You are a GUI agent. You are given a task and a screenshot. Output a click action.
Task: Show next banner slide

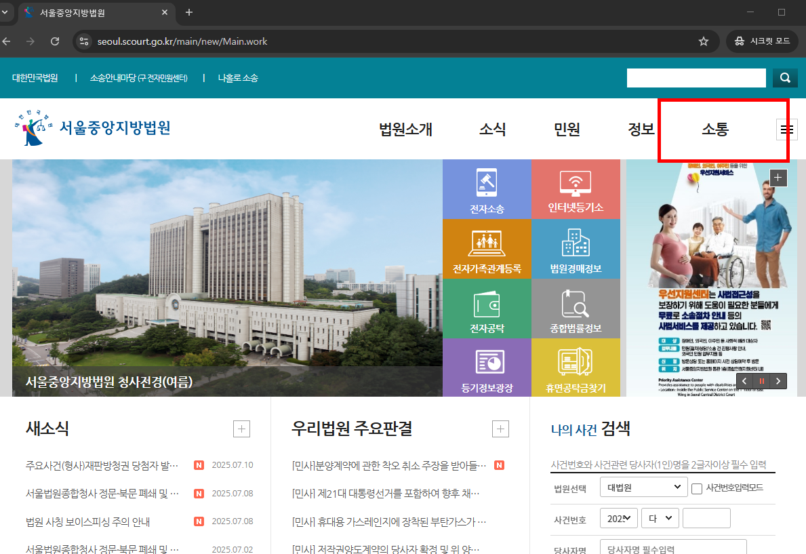778,381
